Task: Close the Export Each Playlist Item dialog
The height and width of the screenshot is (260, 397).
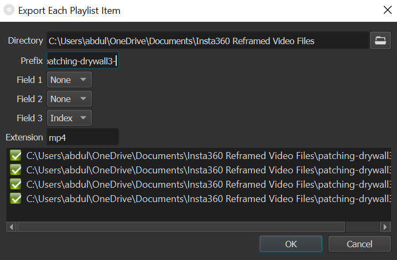Action: [x=387, y=10]
